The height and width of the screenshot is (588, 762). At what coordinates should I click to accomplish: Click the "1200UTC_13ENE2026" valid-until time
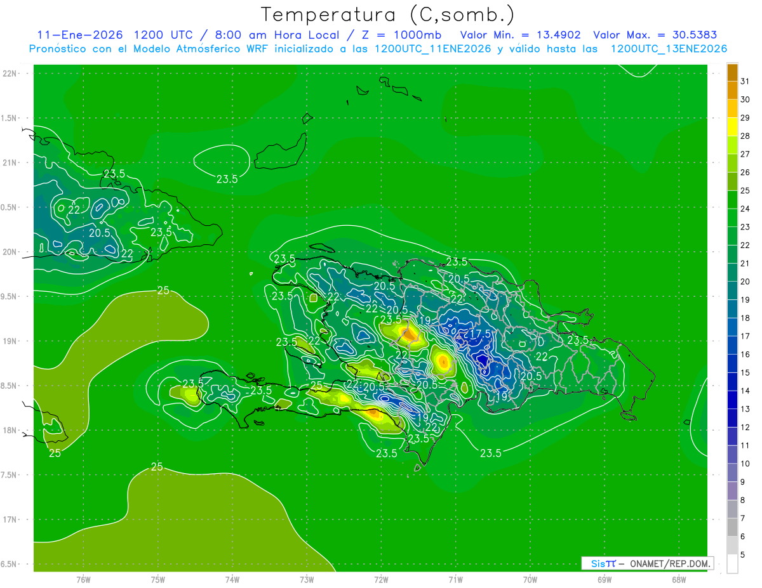point(669,49)
